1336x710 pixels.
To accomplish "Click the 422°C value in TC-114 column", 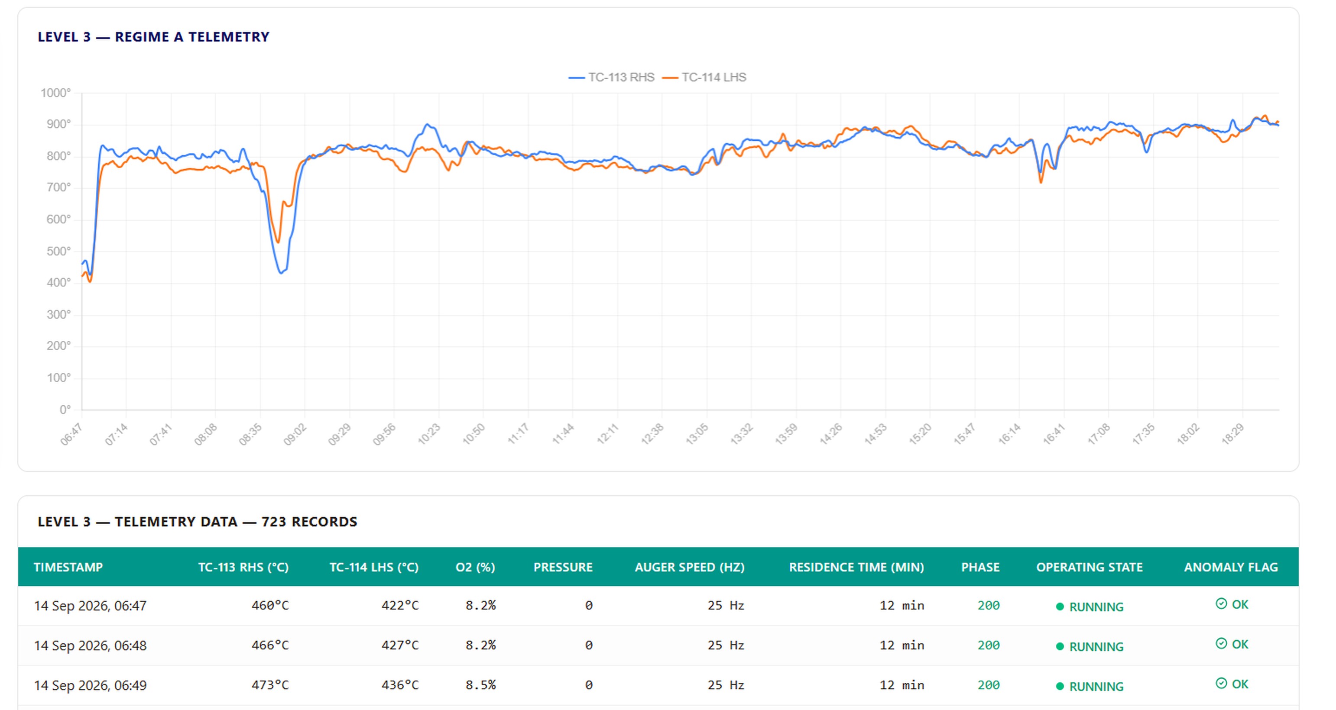I will 400,605.
